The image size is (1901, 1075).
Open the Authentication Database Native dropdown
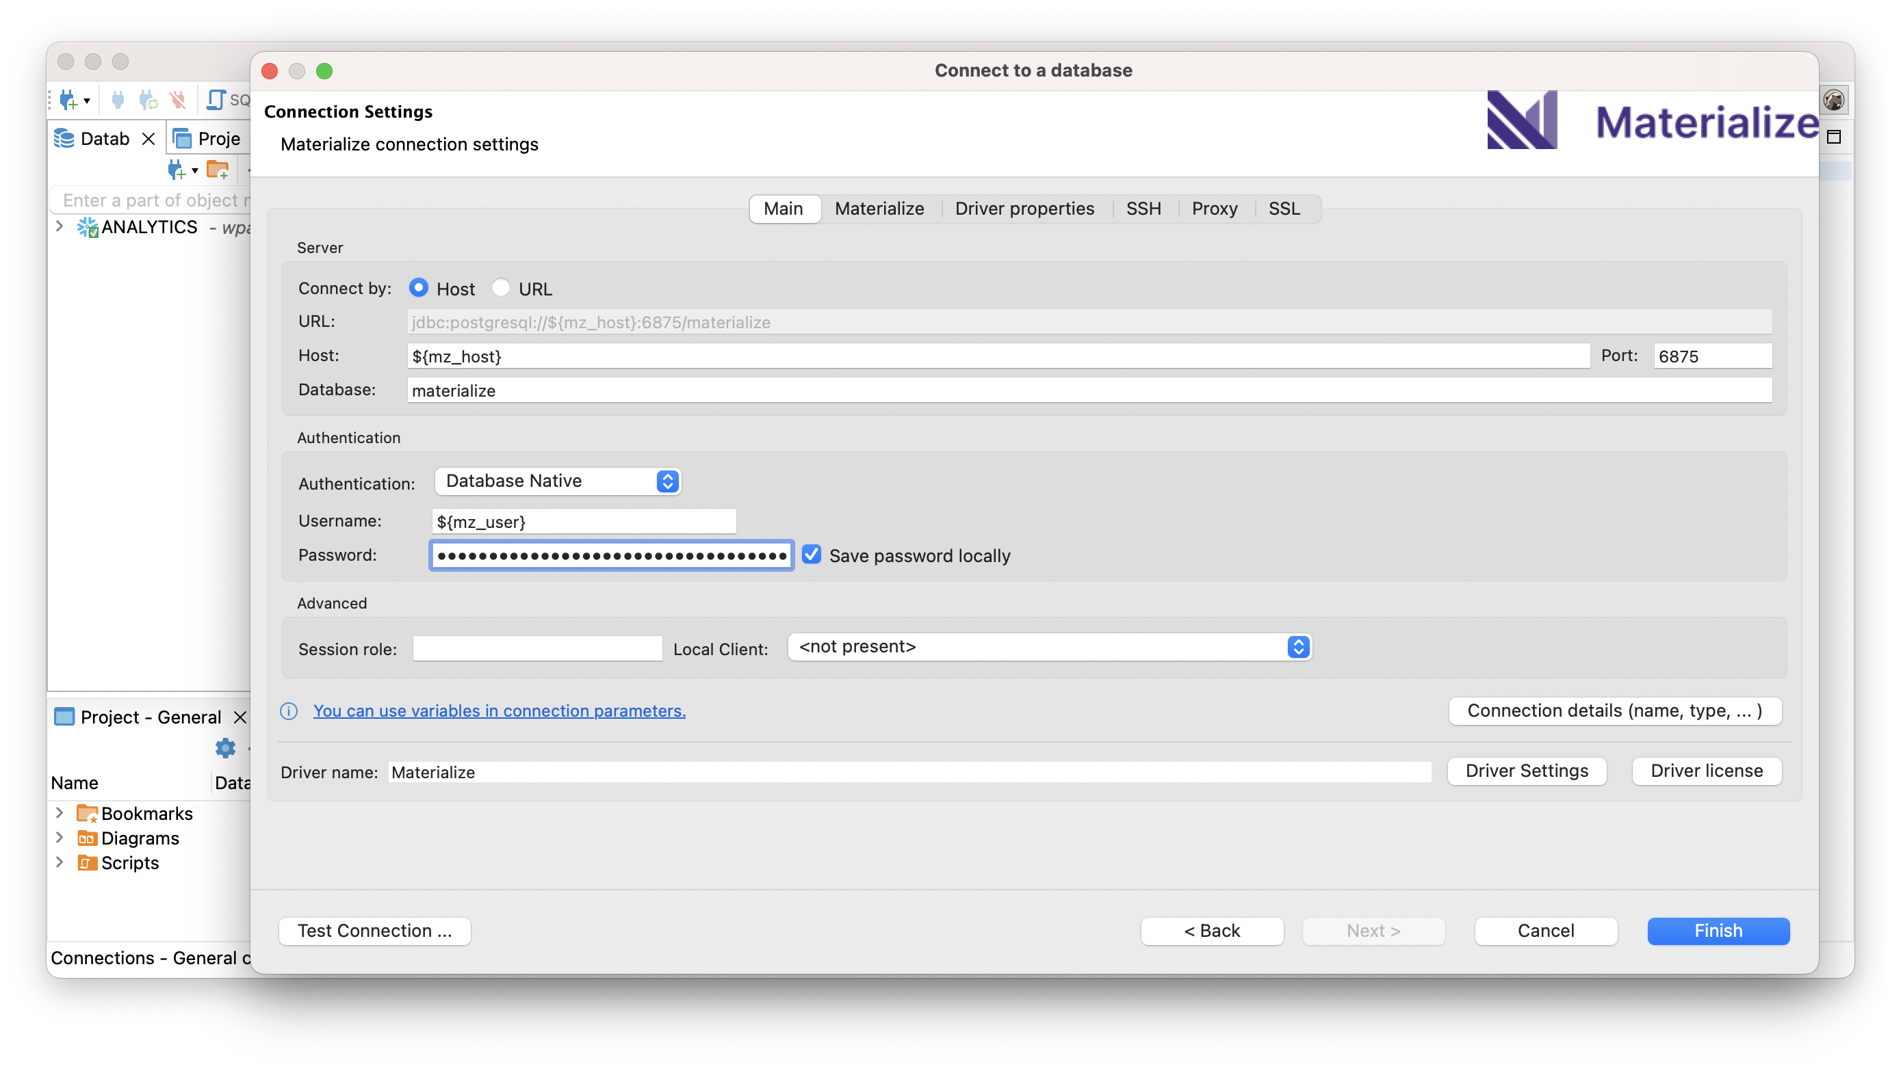pyautogui.click(x=558, y=481)
